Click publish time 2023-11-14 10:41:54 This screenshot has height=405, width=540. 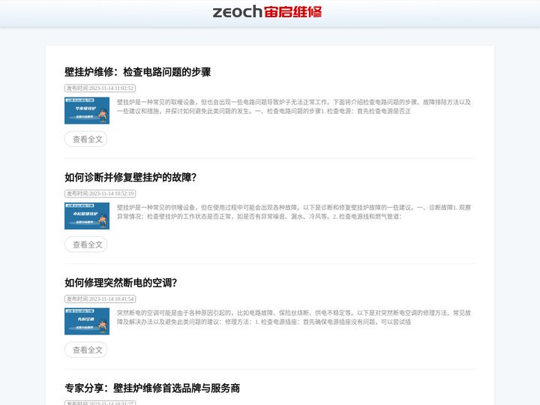tap(100, 299)
